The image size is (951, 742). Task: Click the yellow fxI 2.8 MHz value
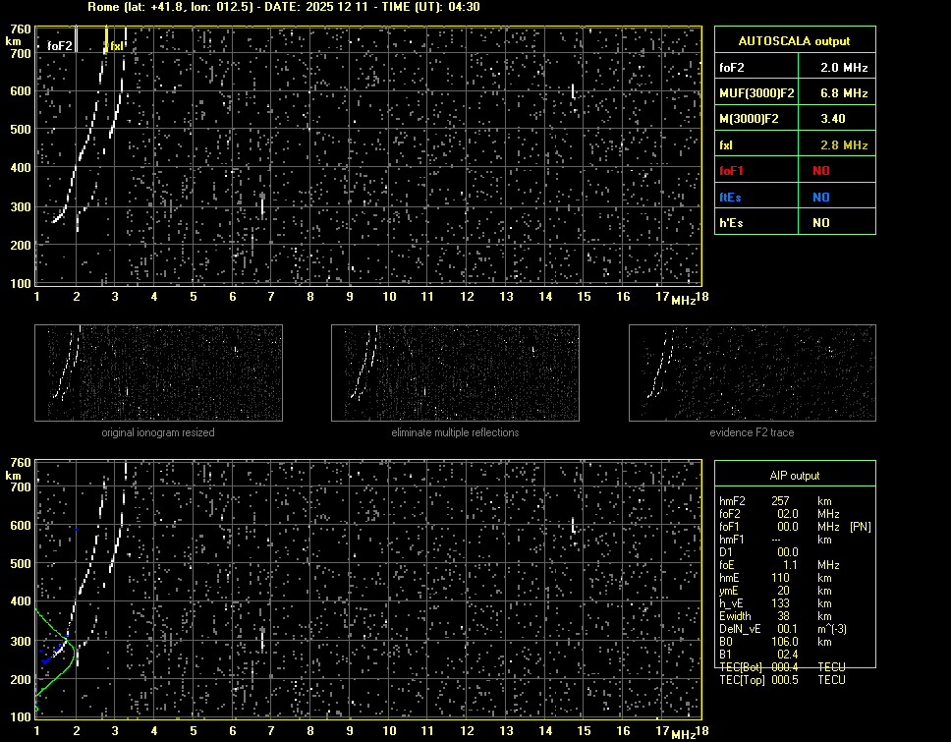844,145
